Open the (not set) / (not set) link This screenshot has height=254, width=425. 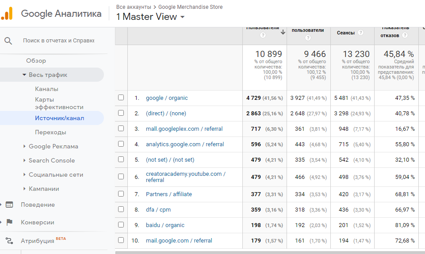170,160
